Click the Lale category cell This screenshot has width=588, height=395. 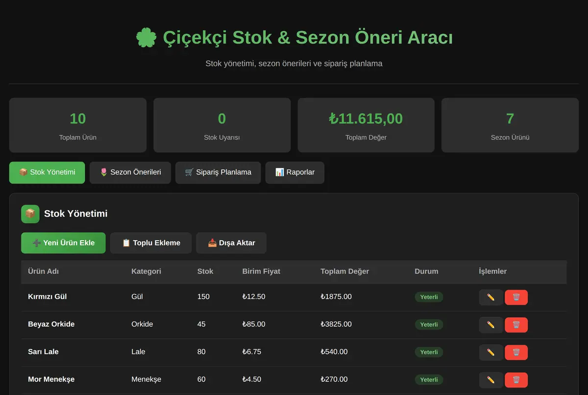pyautogui.click(x=138, y=352)
